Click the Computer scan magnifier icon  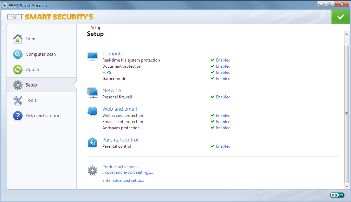[18, 54]
